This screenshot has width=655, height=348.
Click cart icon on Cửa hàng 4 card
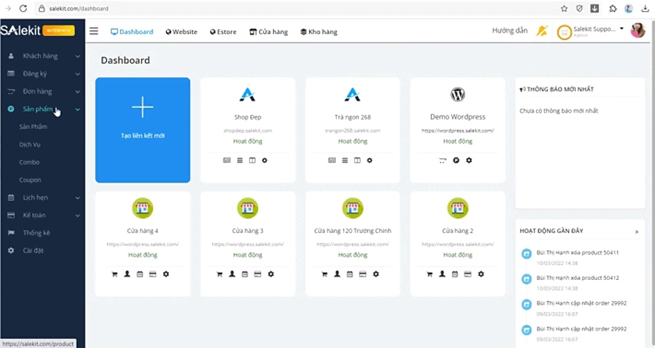pos(115,274)
